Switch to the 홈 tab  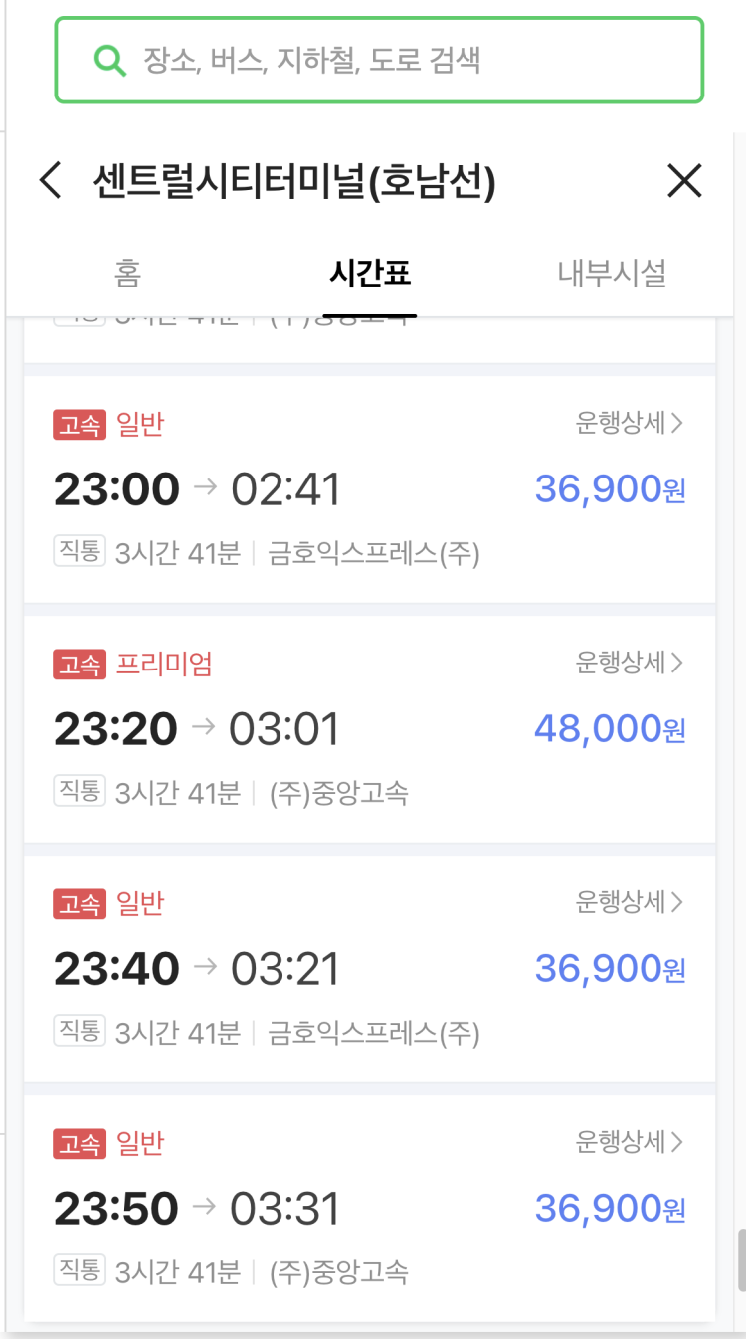pyautogui.click(x=127, y=273)
